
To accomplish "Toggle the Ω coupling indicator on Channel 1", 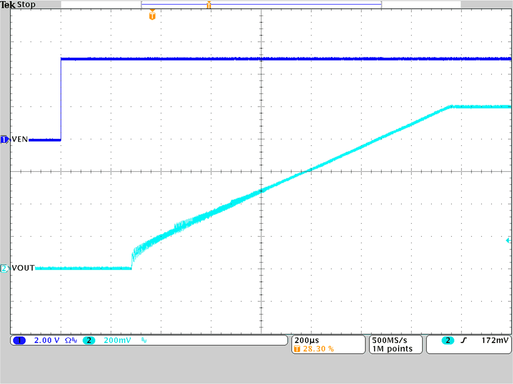I will click(x=68, y=340).
